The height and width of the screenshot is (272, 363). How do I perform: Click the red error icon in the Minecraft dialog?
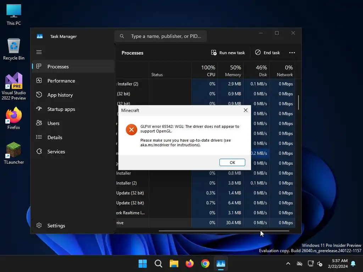tap(131, 130)
